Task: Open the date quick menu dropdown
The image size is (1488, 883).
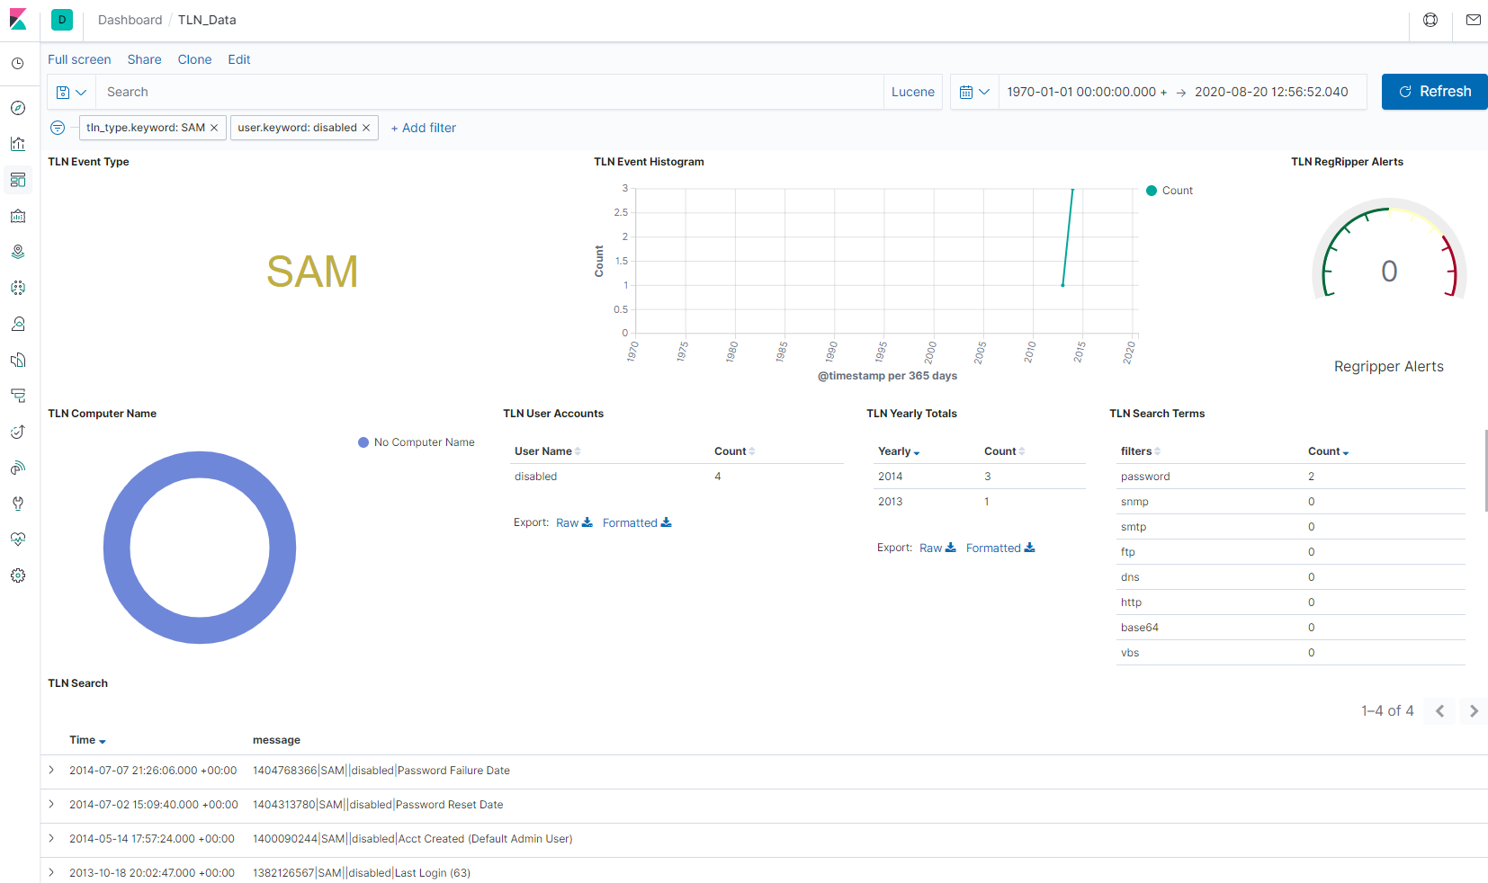Action: [974, 92]
